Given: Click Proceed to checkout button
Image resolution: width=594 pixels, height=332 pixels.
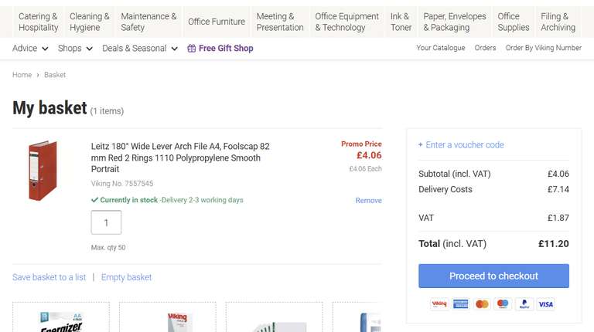Looking at the screenshot, I should point(493,276).
